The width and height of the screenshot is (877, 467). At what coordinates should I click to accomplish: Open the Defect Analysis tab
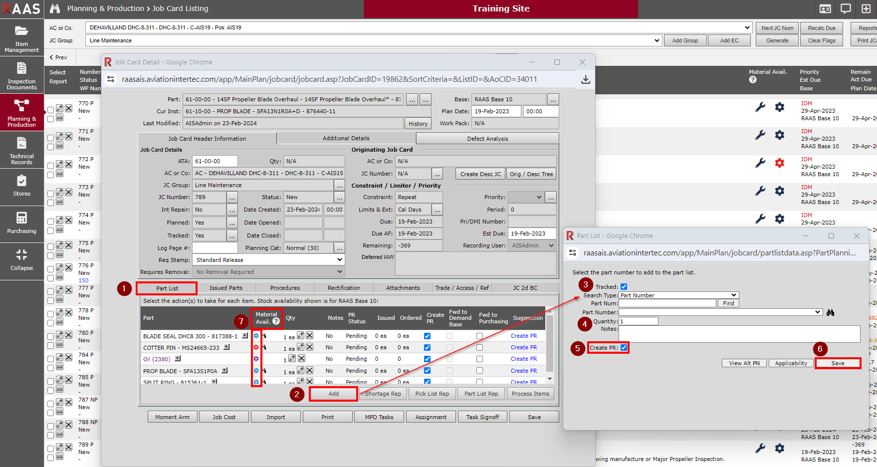pos(487,139)
